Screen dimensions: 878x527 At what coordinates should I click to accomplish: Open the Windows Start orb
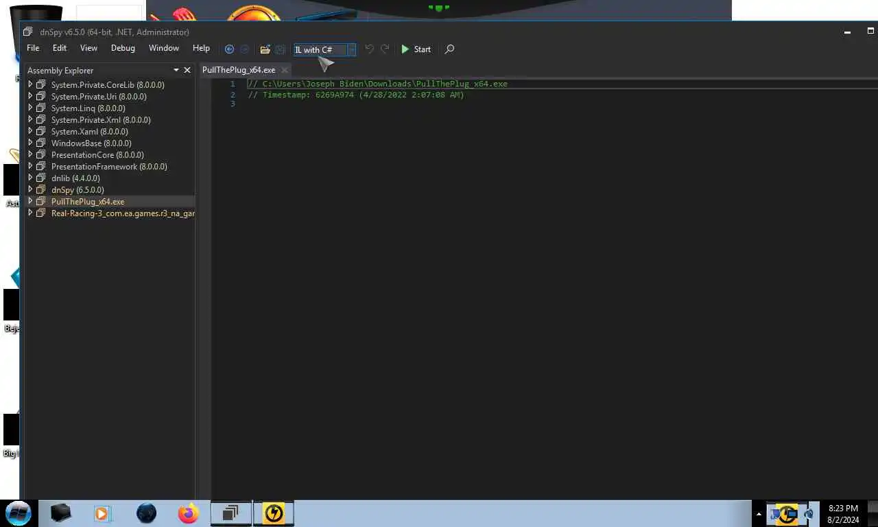19,513
